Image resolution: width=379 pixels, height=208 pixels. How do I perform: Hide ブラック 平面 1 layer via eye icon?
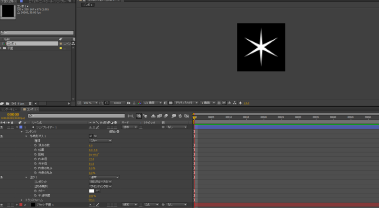pos(2,205)
